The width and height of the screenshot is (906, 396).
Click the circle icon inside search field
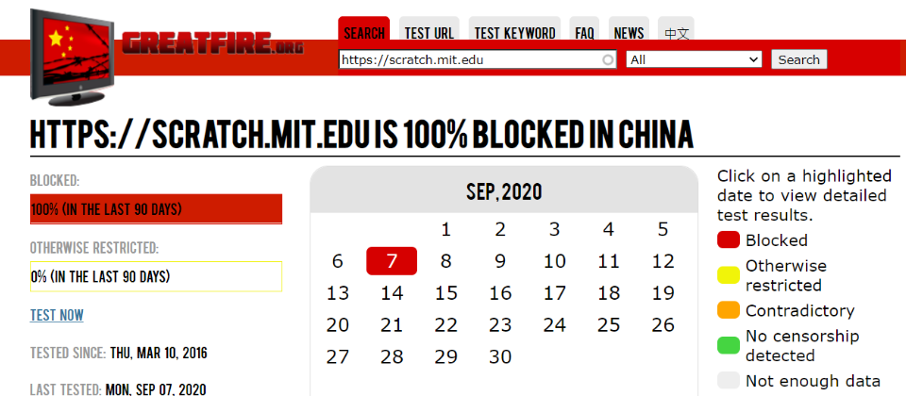click(x=608, y=59)
